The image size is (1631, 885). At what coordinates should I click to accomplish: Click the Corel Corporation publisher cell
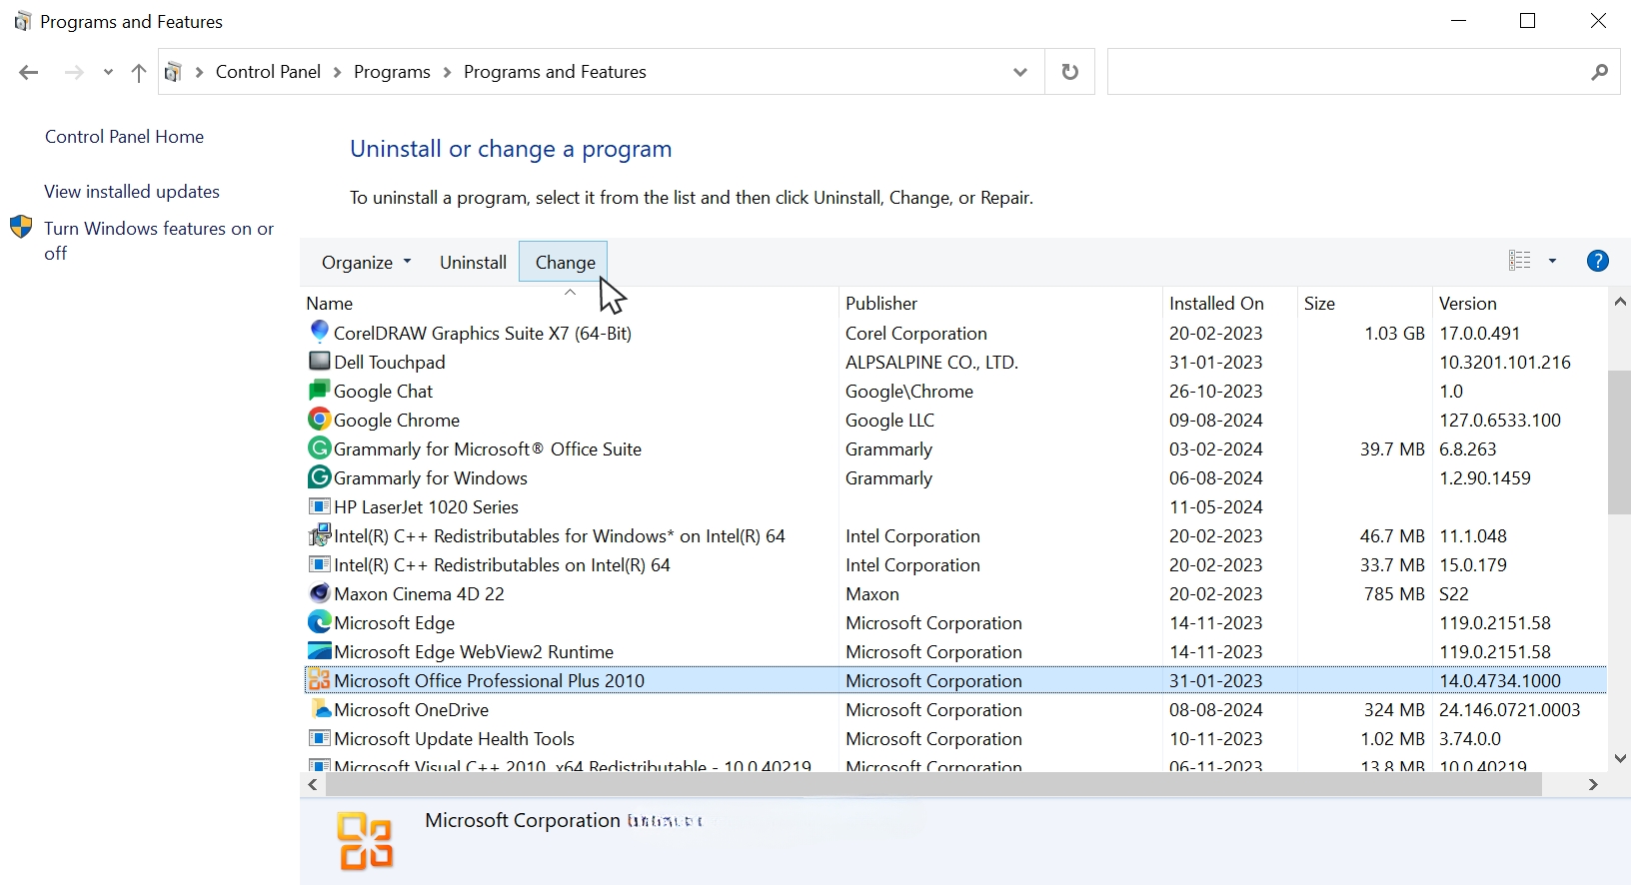[915, 333]
